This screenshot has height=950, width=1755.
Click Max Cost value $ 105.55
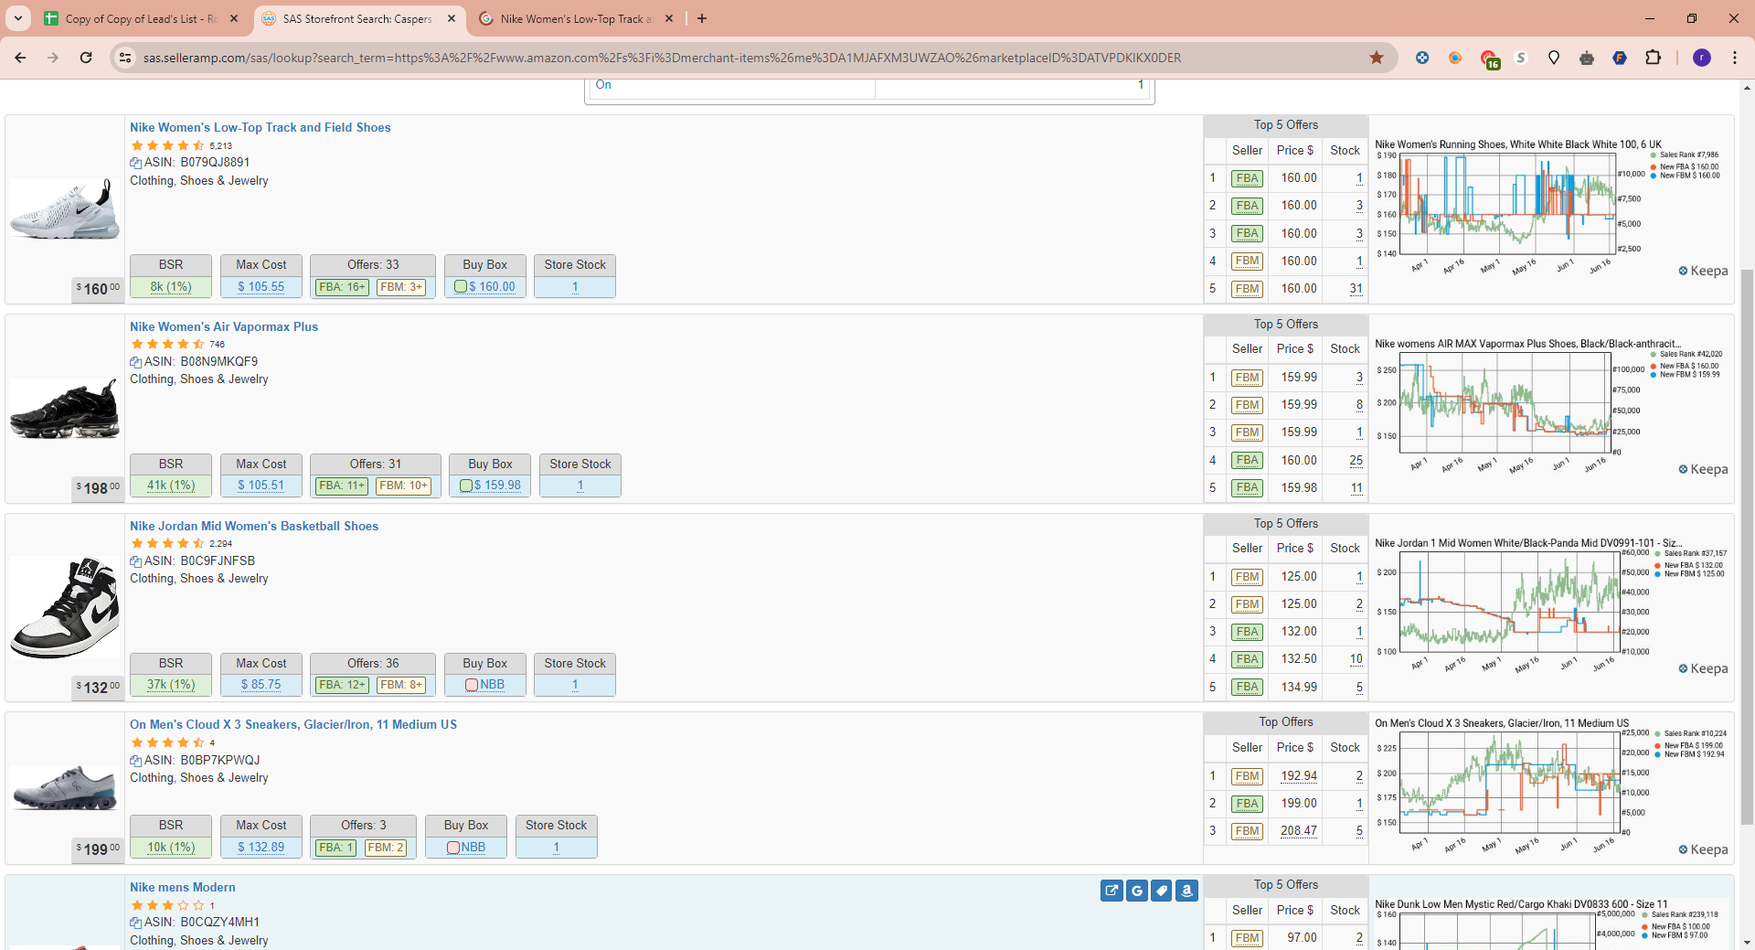[x=261, y=287]
